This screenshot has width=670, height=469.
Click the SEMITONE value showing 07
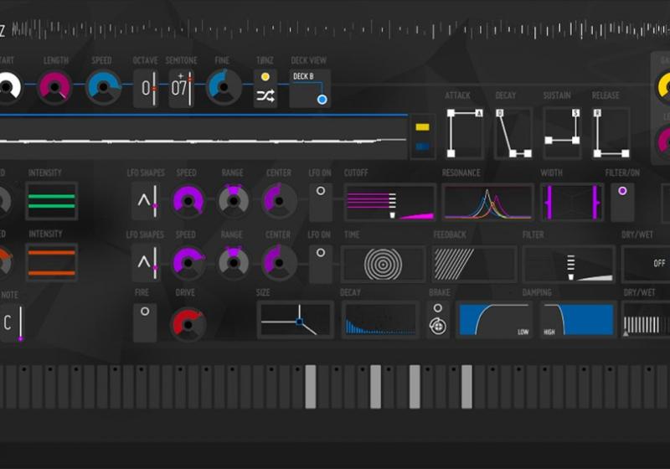point(182,88)
